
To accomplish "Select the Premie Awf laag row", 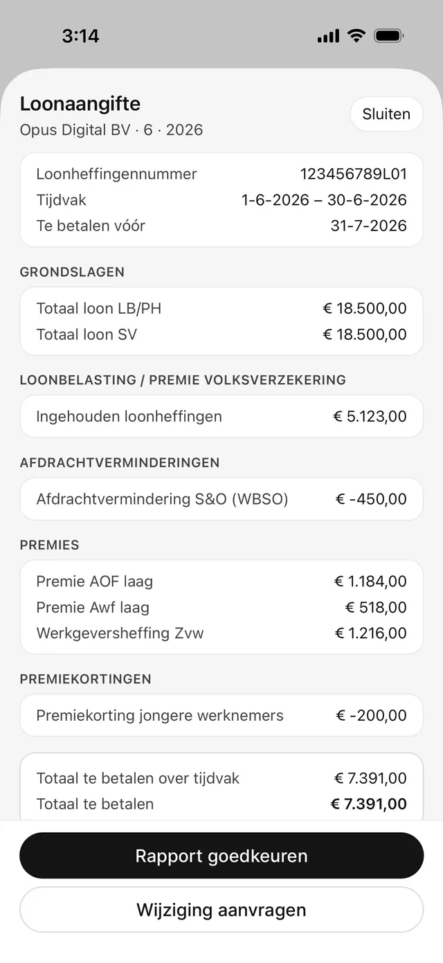I will (x=221, y=607).
